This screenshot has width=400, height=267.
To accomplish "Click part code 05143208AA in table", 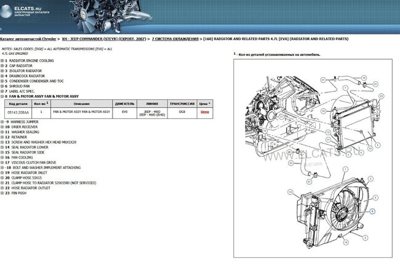I will tap(18, 112).
